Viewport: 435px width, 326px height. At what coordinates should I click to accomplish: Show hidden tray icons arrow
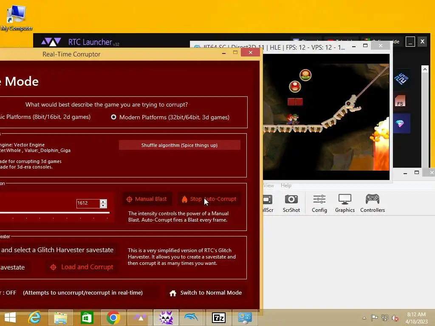point(364,318)
